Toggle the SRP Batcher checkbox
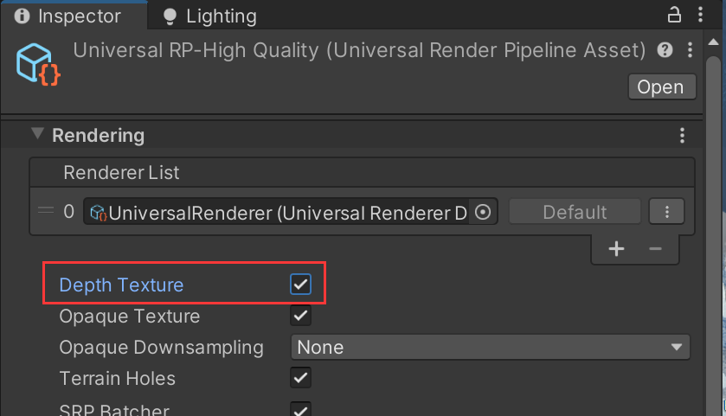The height and width of the screenshot is (416, 726). click(x=300, y=409)
